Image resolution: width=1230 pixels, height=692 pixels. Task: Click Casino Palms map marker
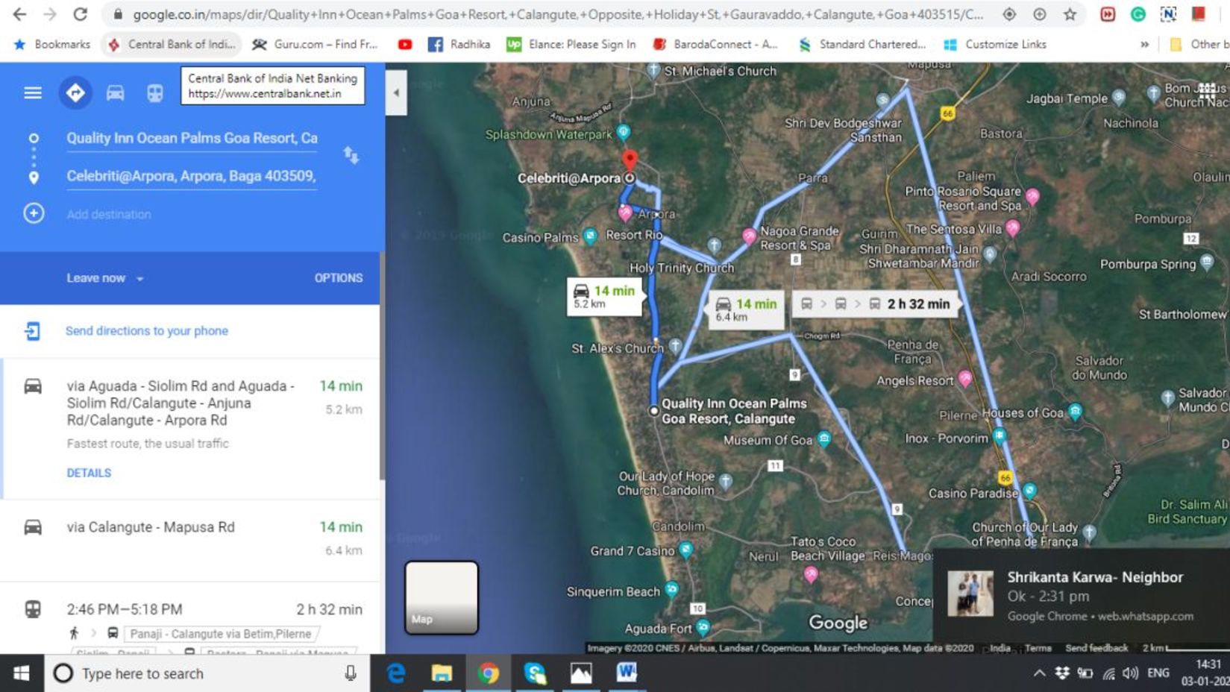click(x=590, y=236)
